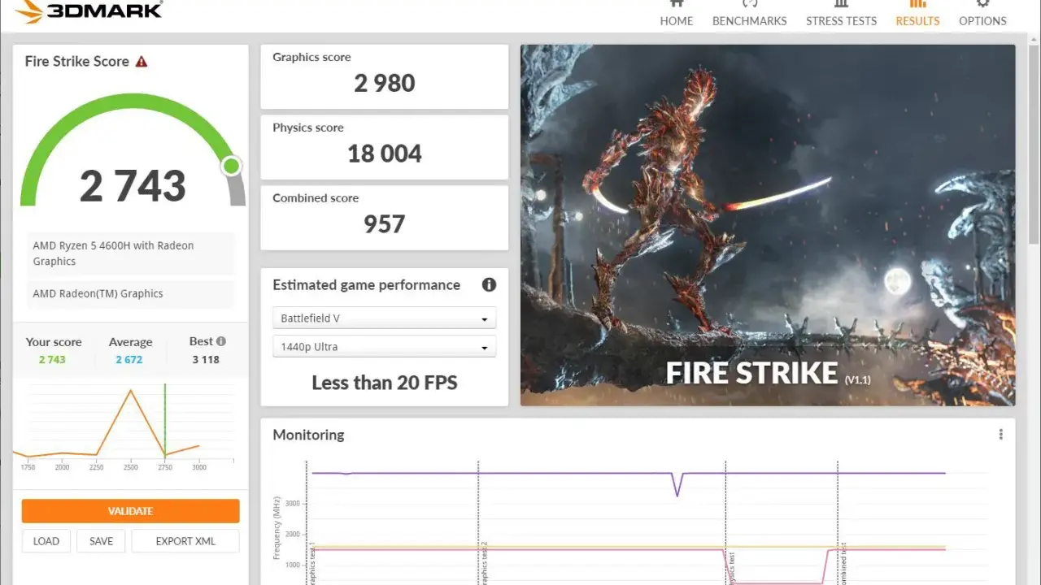Click the Your score green value

(52, 359)
